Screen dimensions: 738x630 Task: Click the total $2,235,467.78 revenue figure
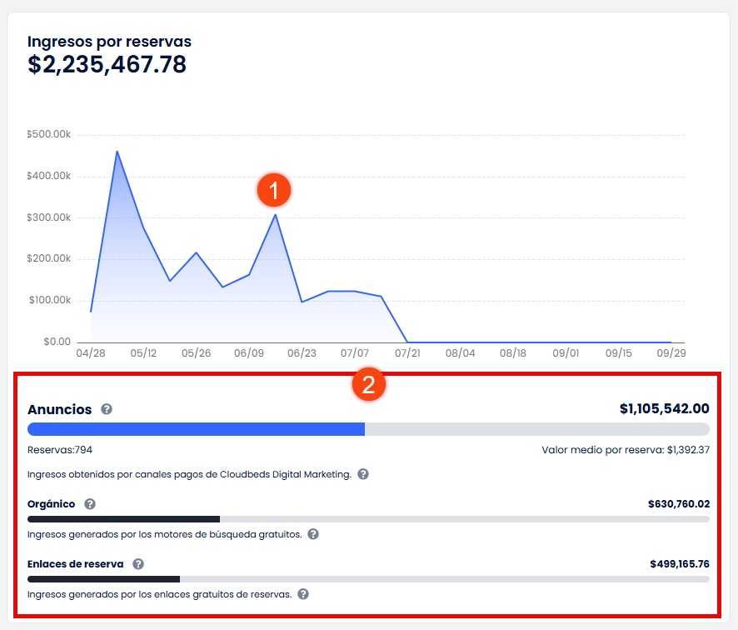tap(107, 65)
